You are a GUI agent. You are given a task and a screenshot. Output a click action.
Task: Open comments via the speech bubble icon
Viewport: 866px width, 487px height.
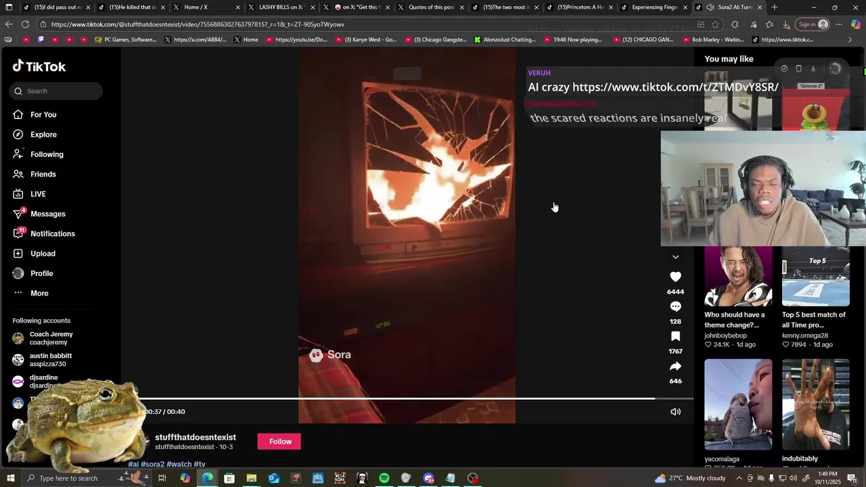[x=675, y=306]
